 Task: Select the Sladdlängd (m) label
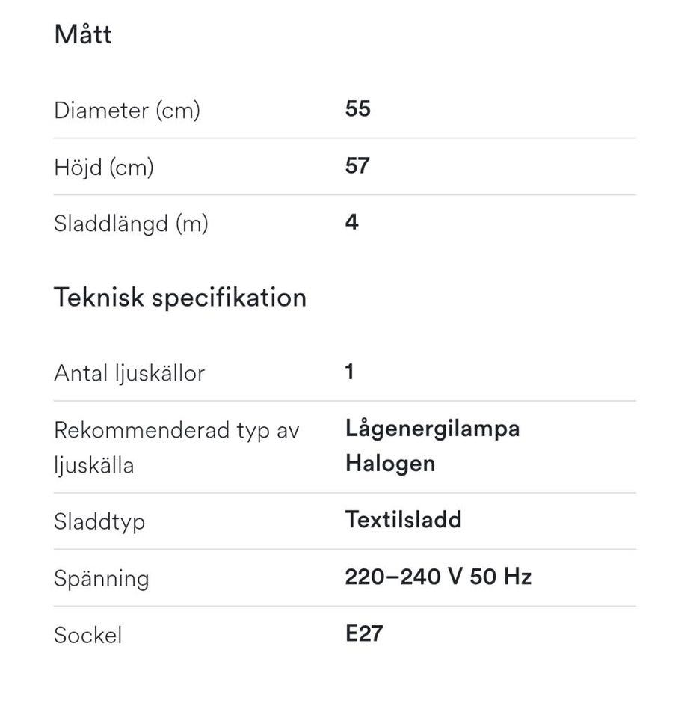[131, 224]
